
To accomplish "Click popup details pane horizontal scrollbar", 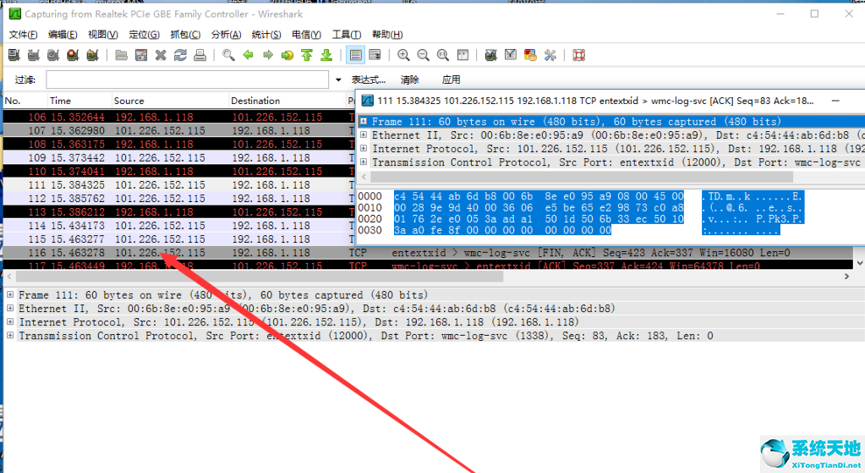I will coord(581,177).
